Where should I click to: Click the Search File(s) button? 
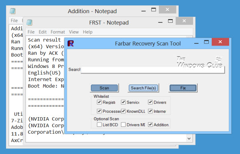143,88
